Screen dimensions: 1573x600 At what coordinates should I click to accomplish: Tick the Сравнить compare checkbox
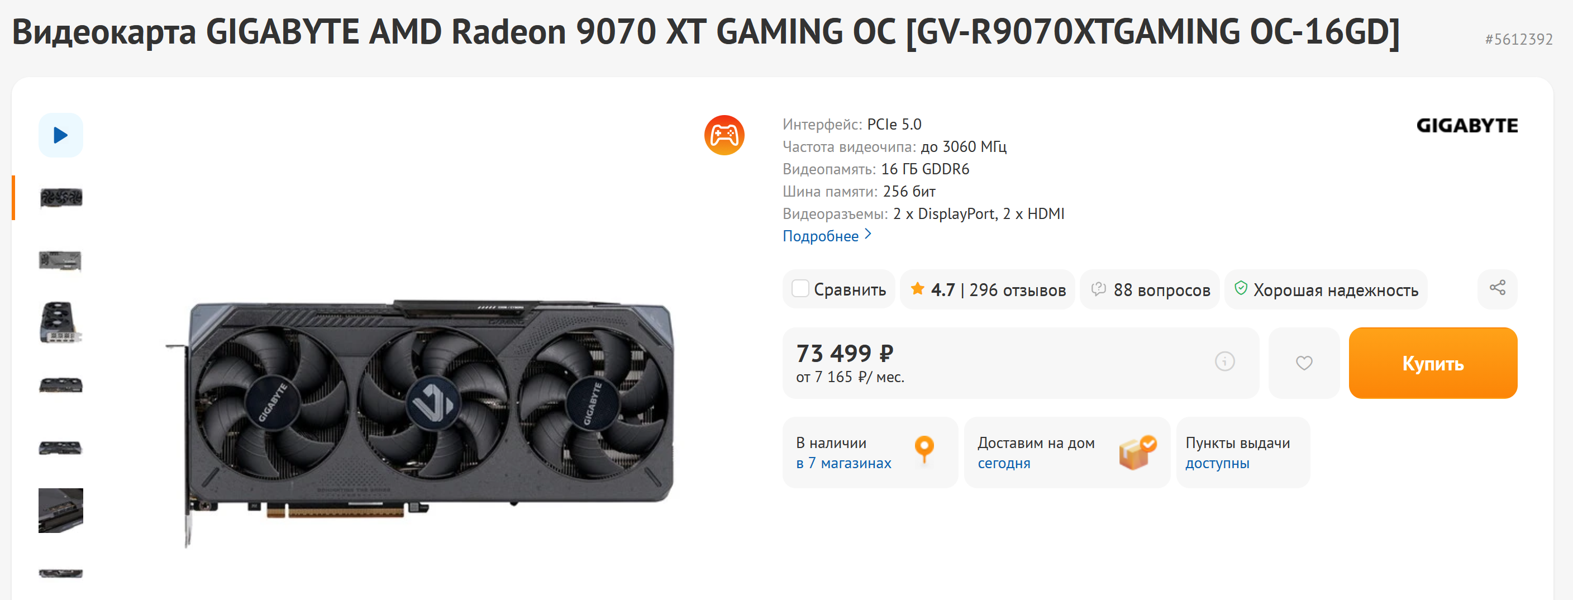800,288
